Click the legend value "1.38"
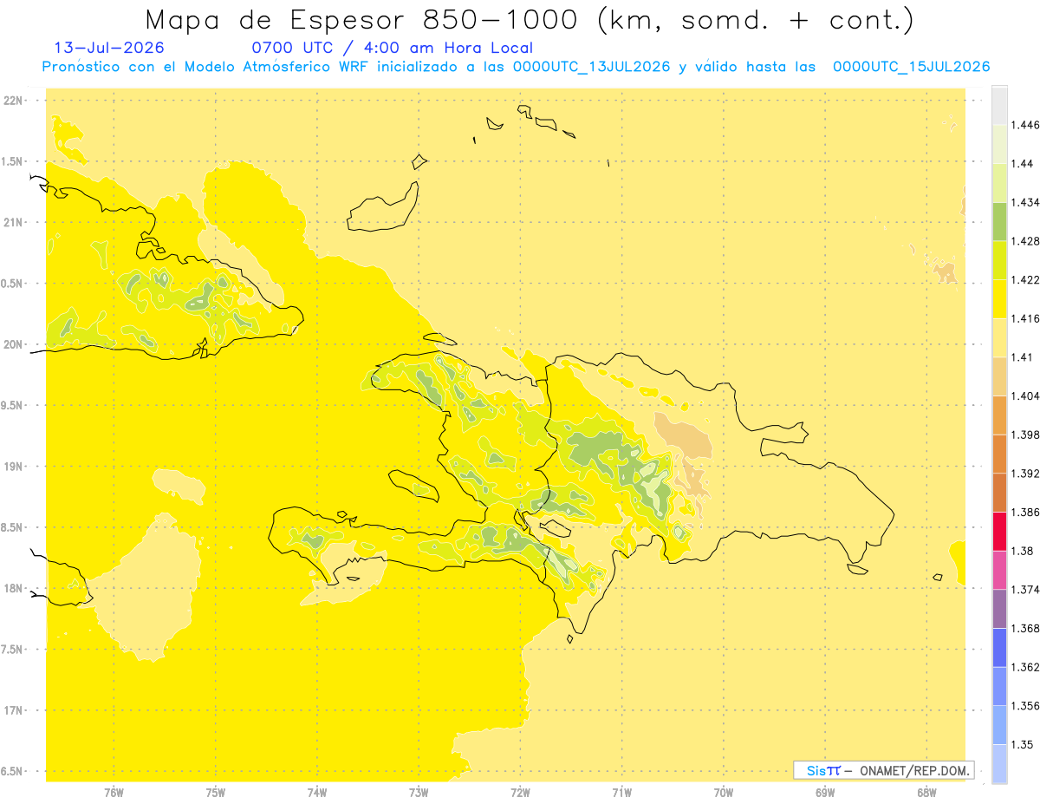The image size is (1040, 804). click(1024, 551)
